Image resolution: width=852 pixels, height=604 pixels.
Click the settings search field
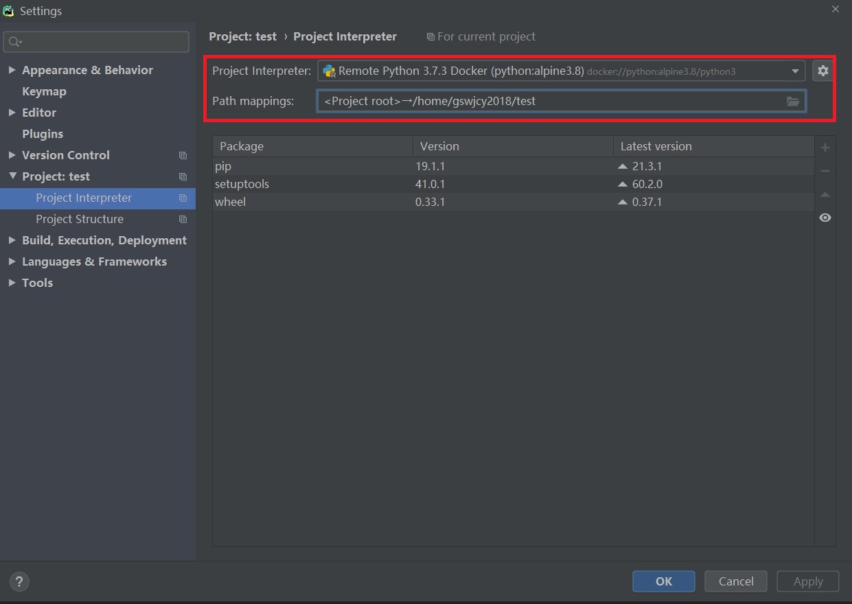pyautogui.click(x=96, y=42)
